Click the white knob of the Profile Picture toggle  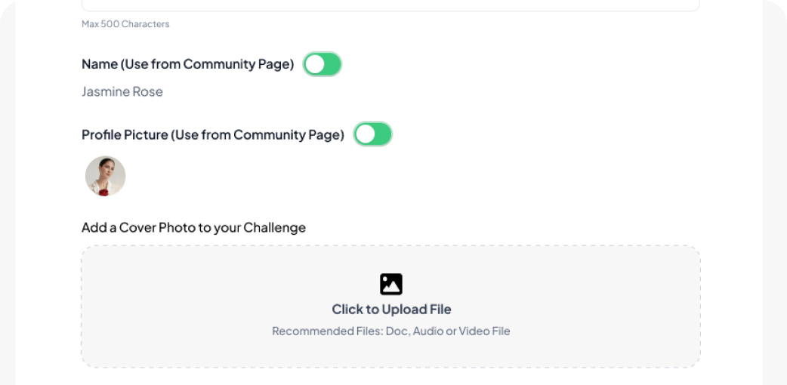366,134
